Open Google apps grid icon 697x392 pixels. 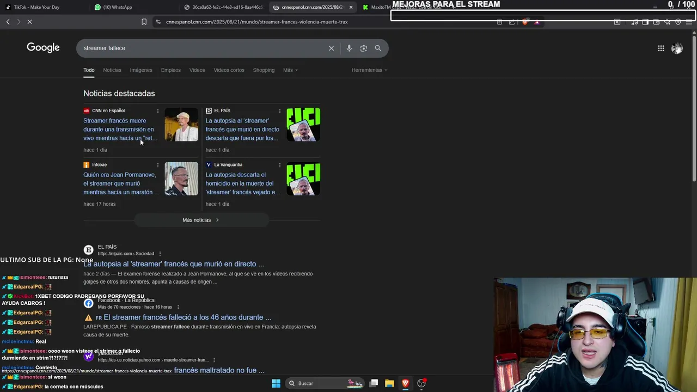point(661,48)
